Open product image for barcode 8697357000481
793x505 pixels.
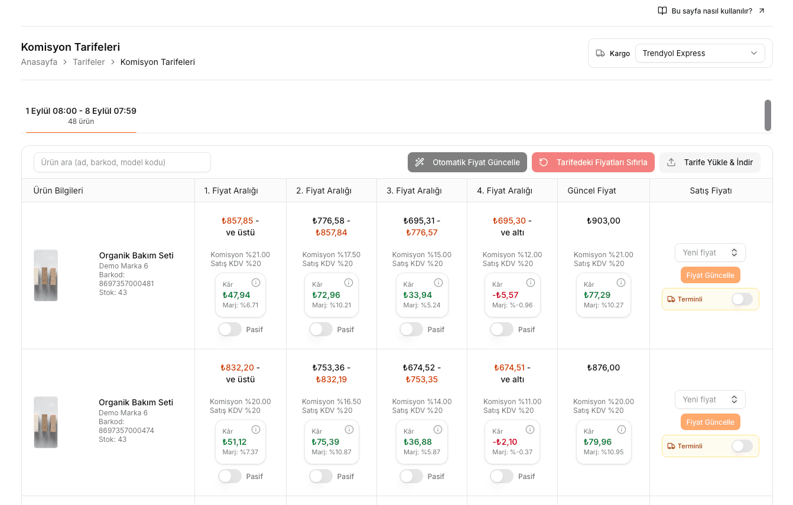46,276
